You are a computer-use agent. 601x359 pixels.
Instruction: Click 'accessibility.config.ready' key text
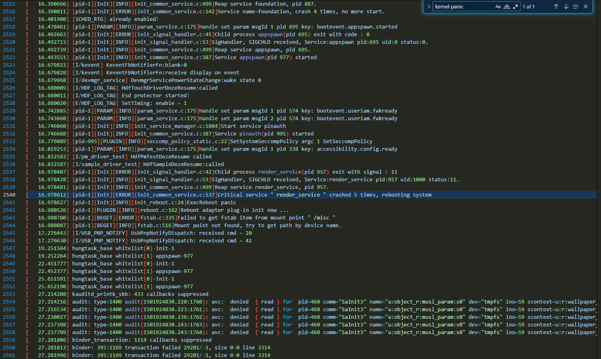tap(357, 149)
